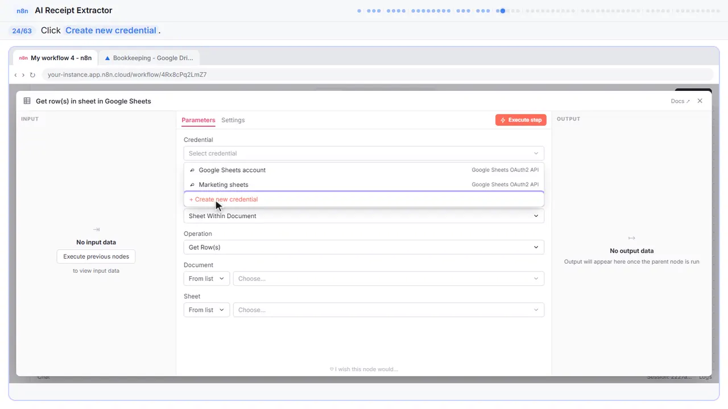Open the Get Row(s) operation dropdown
This screenshot has height=409, width=728.
(x=364, y=247)
